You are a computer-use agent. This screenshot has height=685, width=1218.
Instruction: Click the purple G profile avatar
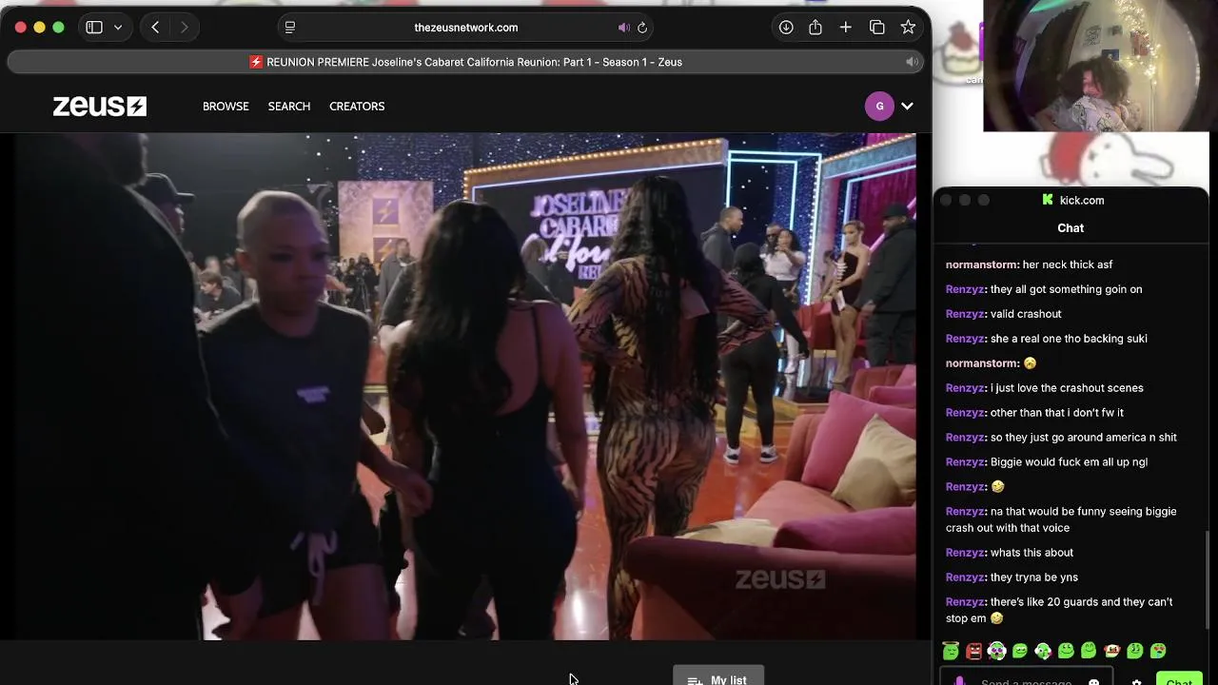tap(879, 106)
